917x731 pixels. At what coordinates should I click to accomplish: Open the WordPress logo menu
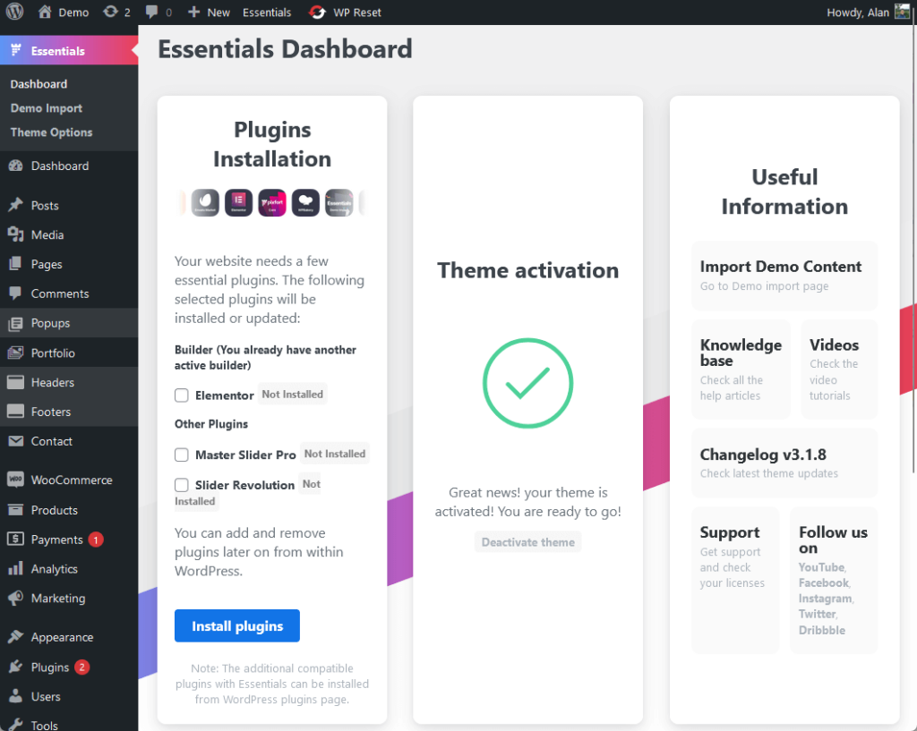pyautogui.click(x=14, y=12)
